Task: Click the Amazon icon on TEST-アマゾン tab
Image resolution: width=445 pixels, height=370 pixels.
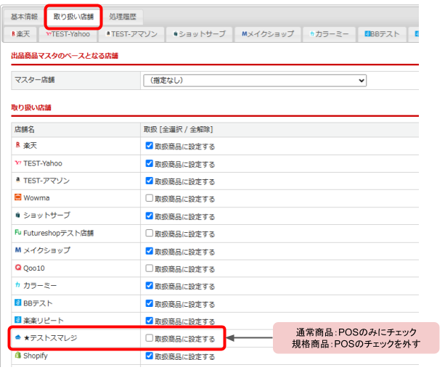Action: click(108, 34)
